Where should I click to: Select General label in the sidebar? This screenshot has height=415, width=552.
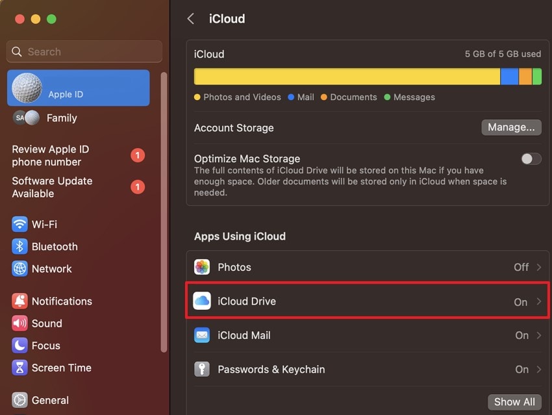[x=50, y=400]
